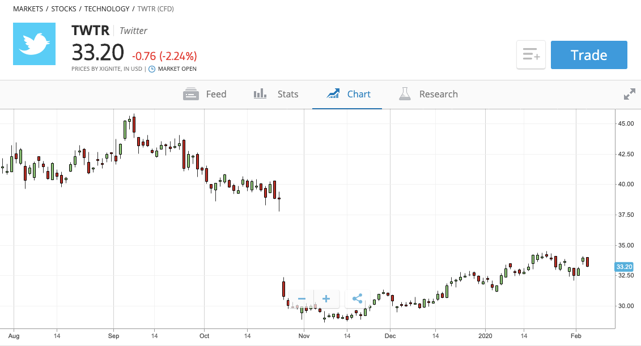Viewport: 641px width, 346px height.
Task: Open STOCKS breadcrumb link
Action: click(64, 9)
